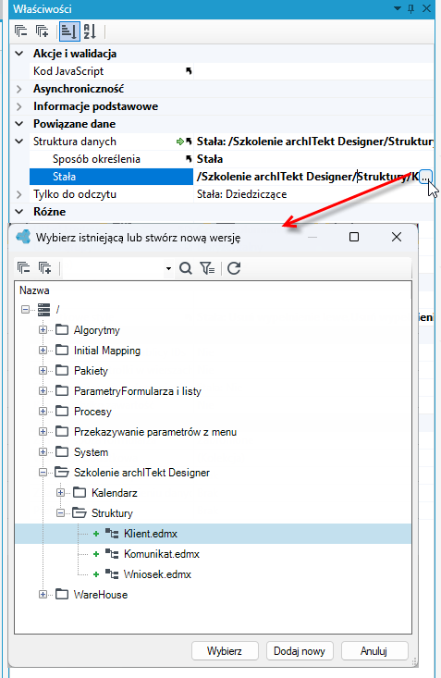Image resolution: width=441 pixels, height=678 pixels.
Task: Collapse all categories in Właściwości toolbar
Action: (20, 31)
